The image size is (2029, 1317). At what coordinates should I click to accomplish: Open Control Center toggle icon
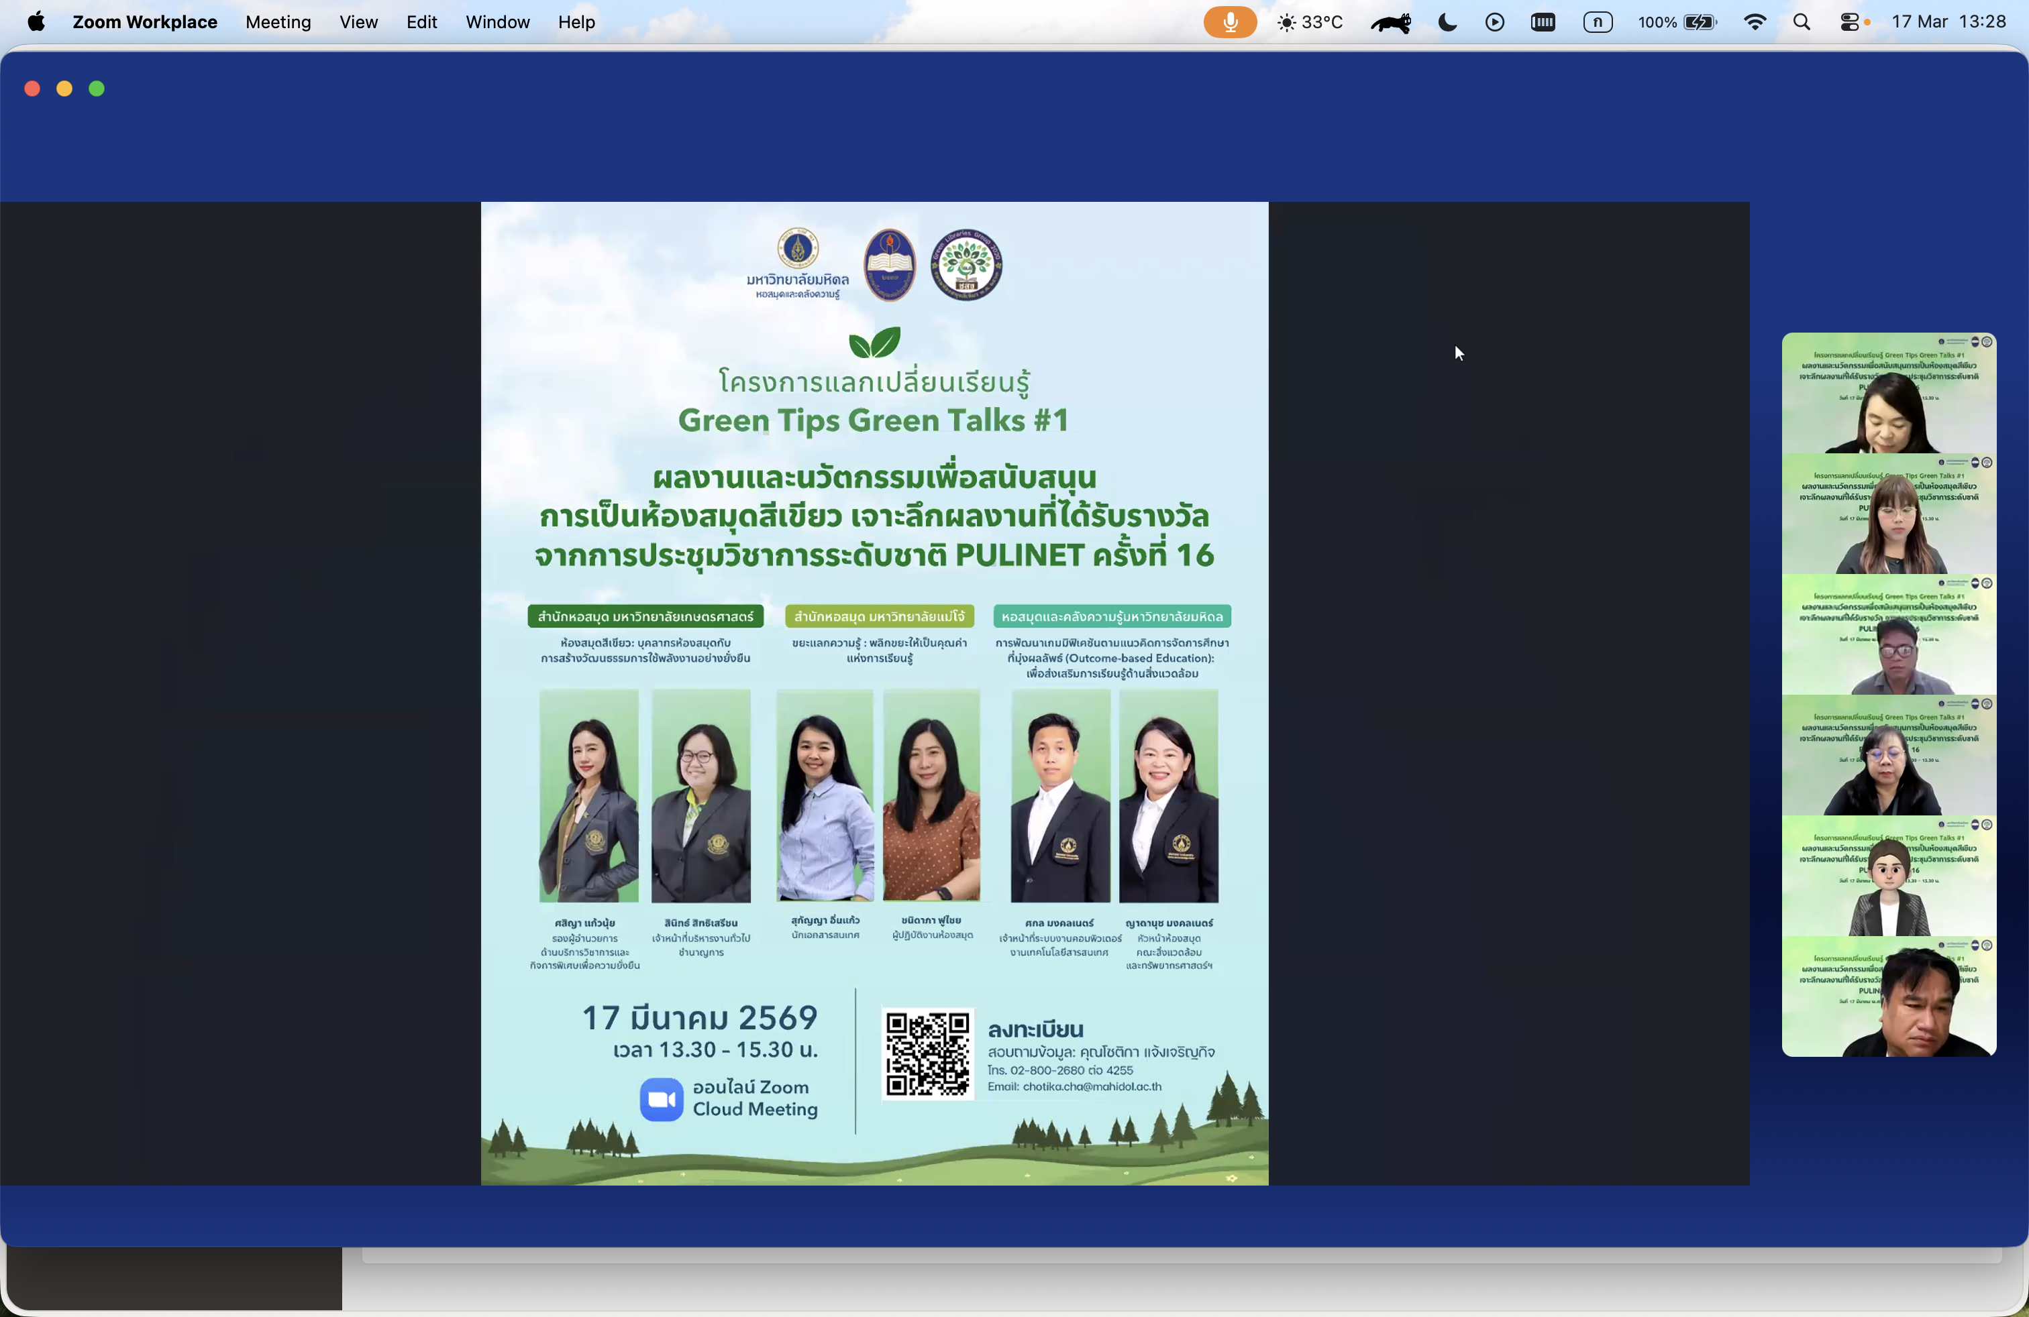(1850, 22)
